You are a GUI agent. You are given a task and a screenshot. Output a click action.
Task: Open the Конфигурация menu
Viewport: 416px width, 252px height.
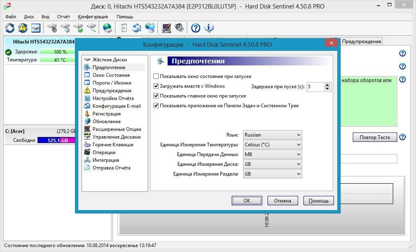[x=93, y=17]
